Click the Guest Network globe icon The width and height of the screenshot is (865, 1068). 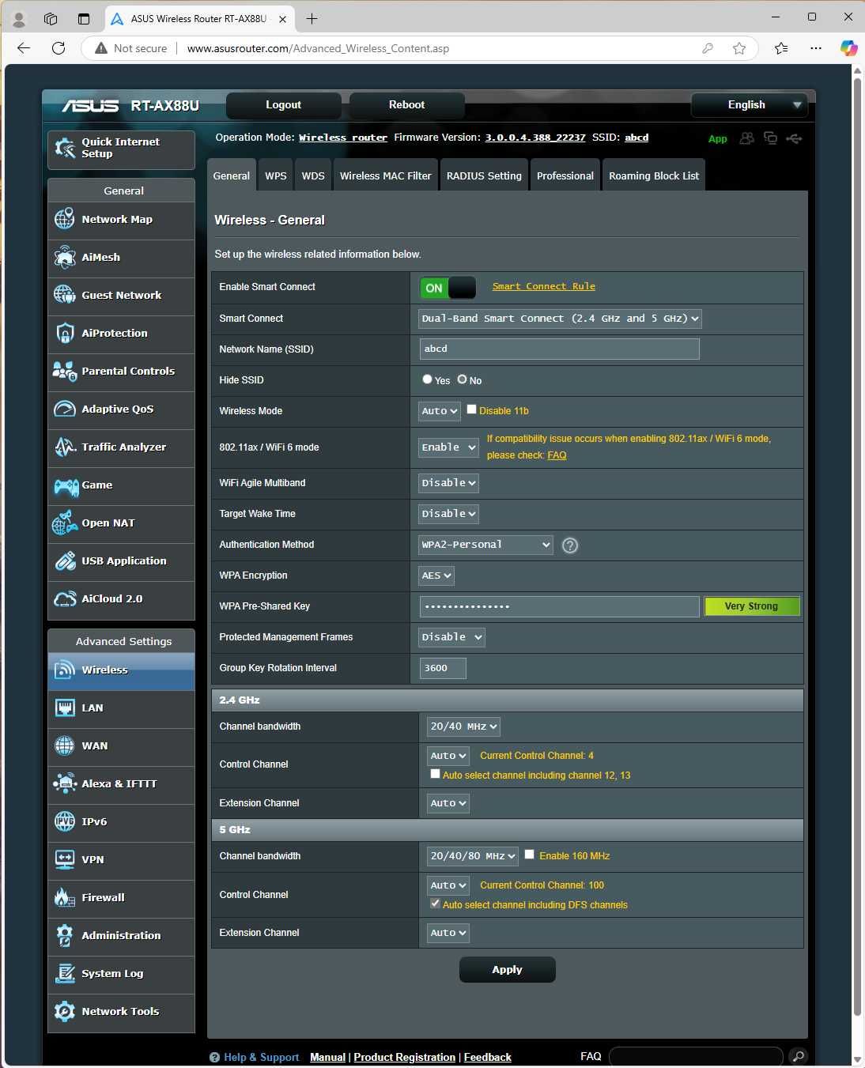(x=65, y=295)
